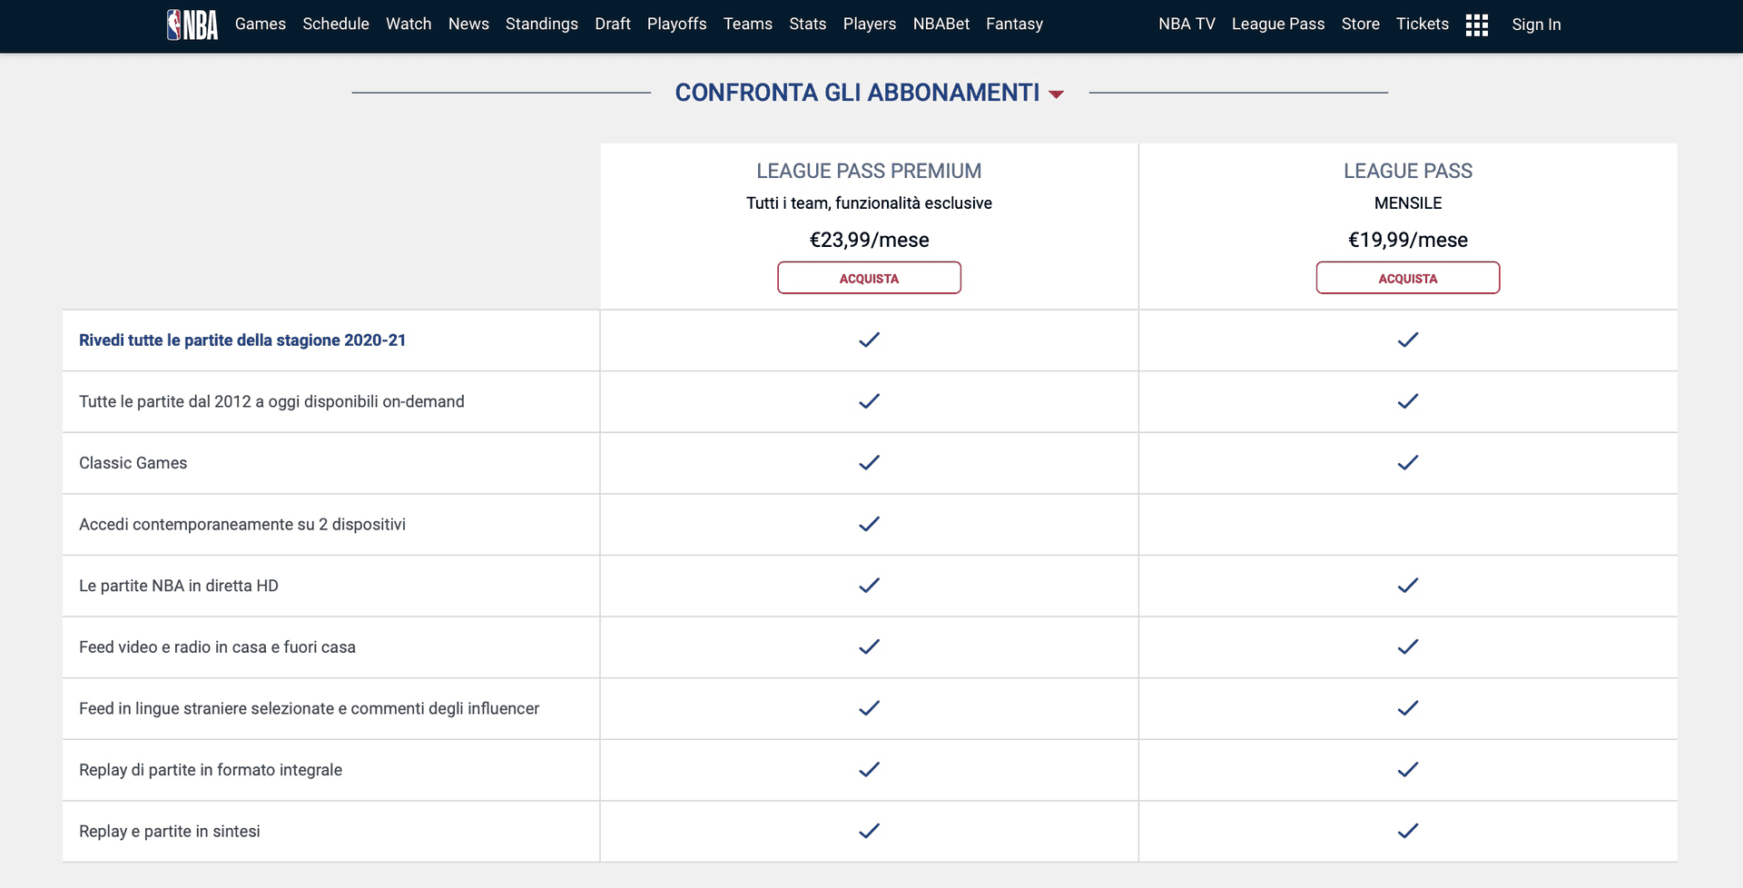The width and height of the screenshot is (1743, 888).
Task: Click the Confronta gli abbonamenti heading
Action: pos(858,93)
